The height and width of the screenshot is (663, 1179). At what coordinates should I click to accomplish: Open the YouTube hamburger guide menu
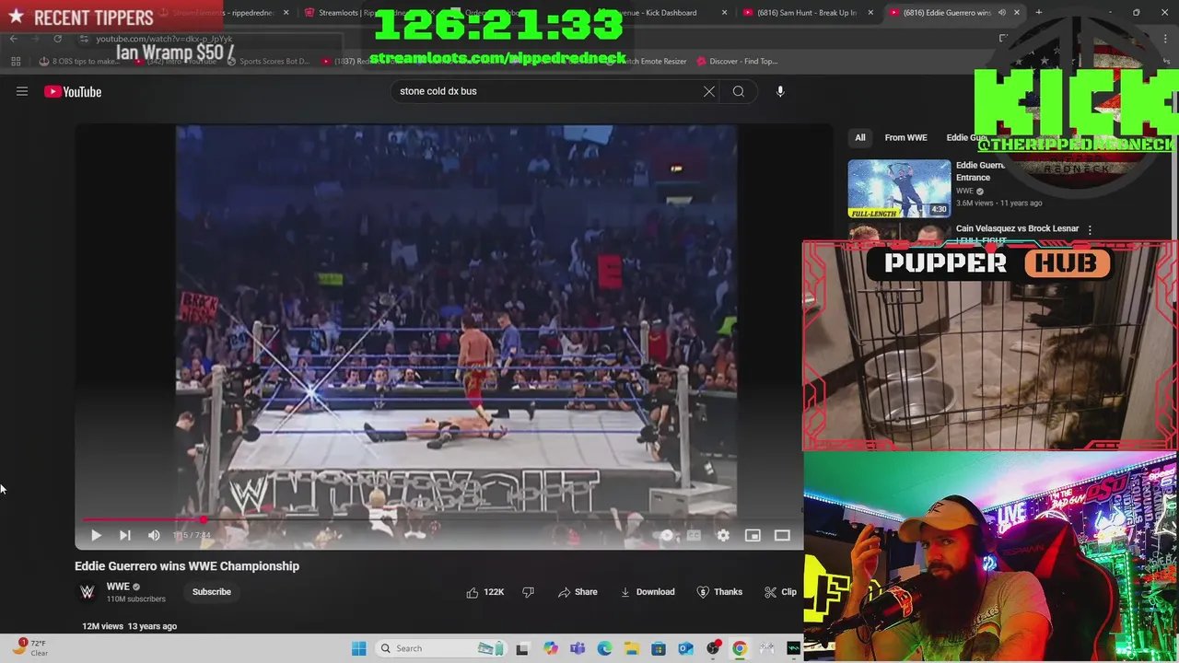coord(22,91)
